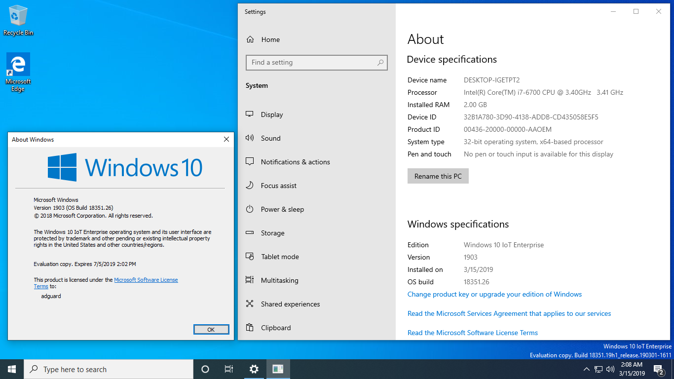
Task: Click the Type here to search box
Action: 109,369
